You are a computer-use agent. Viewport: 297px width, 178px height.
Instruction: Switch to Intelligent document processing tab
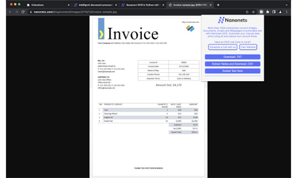(x=96, y=5)
